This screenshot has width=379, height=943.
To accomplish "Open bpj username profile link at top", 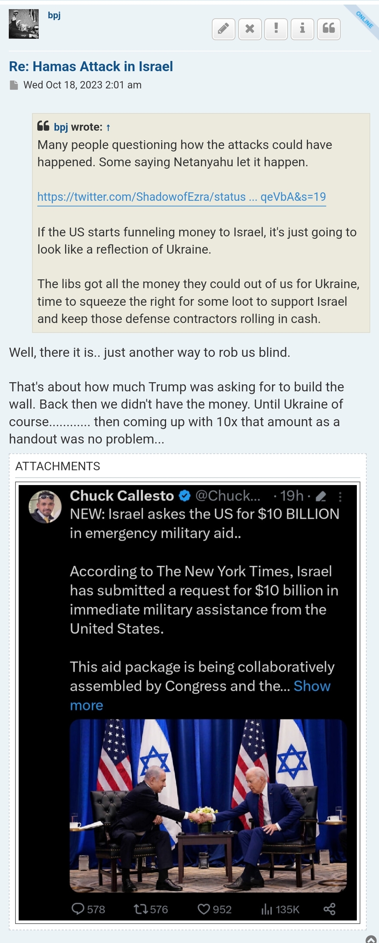I will tap(54, 15).
